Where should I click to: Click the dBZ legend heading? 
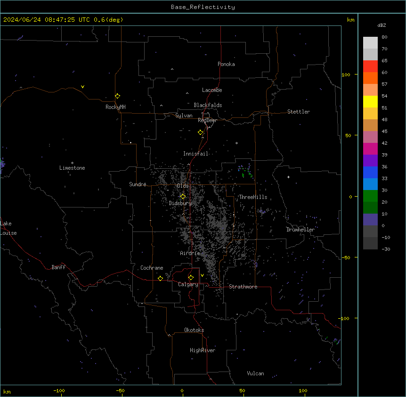click(x=382, y=25)
